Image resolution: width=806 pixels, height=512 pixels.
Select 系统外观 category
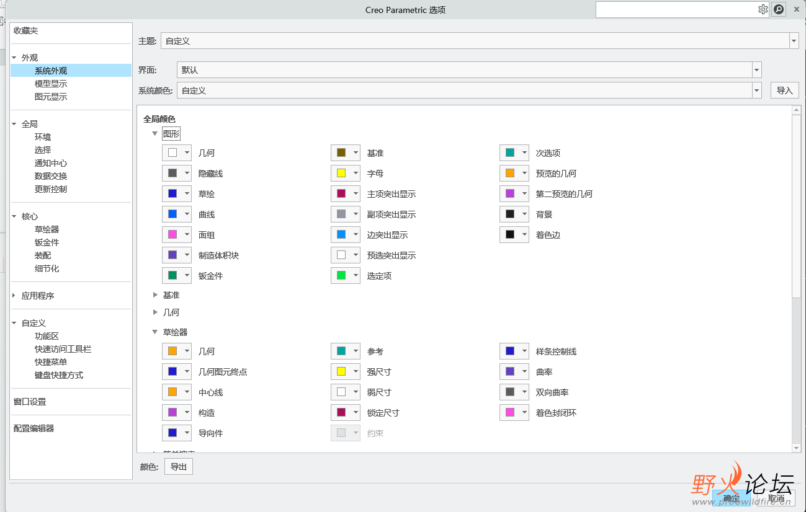tap(71, 71)
